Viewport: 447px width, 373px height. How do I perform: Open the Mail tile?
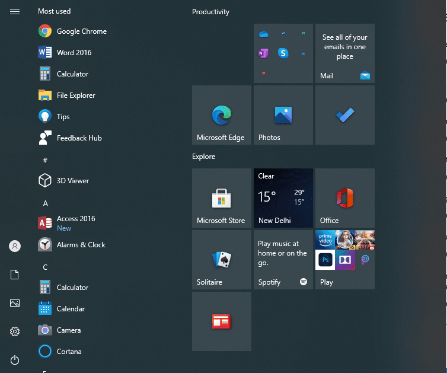(345, 53)
